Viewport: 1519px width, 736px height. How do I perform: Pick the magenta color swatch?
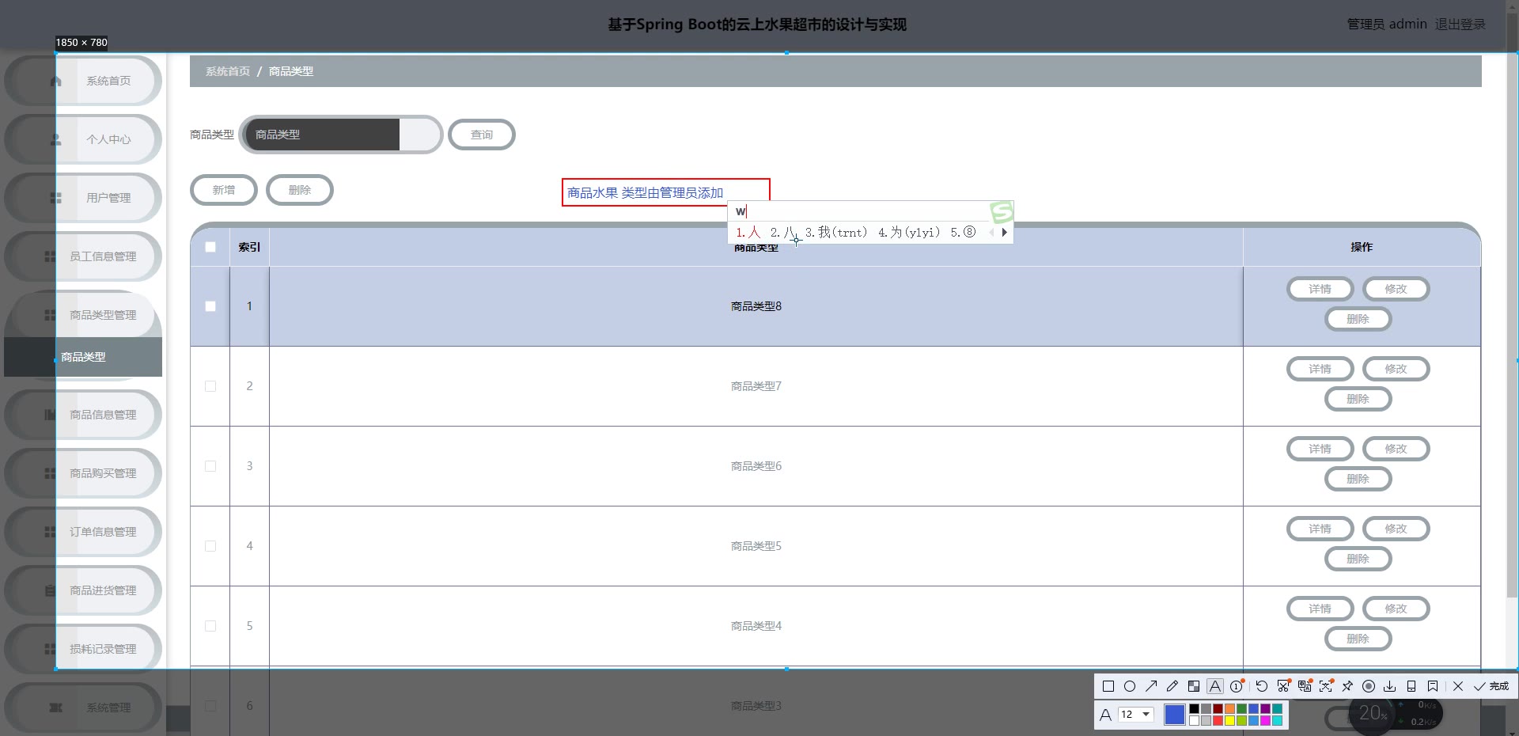point(1265,721)
